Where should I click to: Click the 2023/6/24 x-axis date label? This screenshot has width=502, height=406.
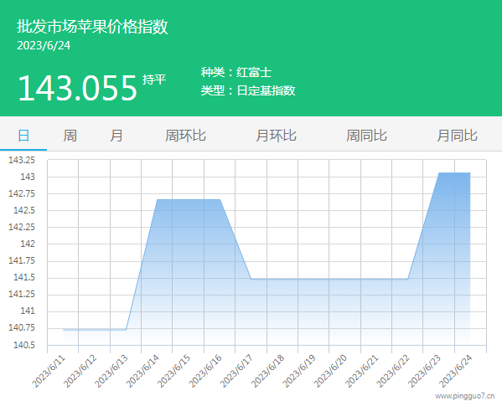click(x=455, y=371)
